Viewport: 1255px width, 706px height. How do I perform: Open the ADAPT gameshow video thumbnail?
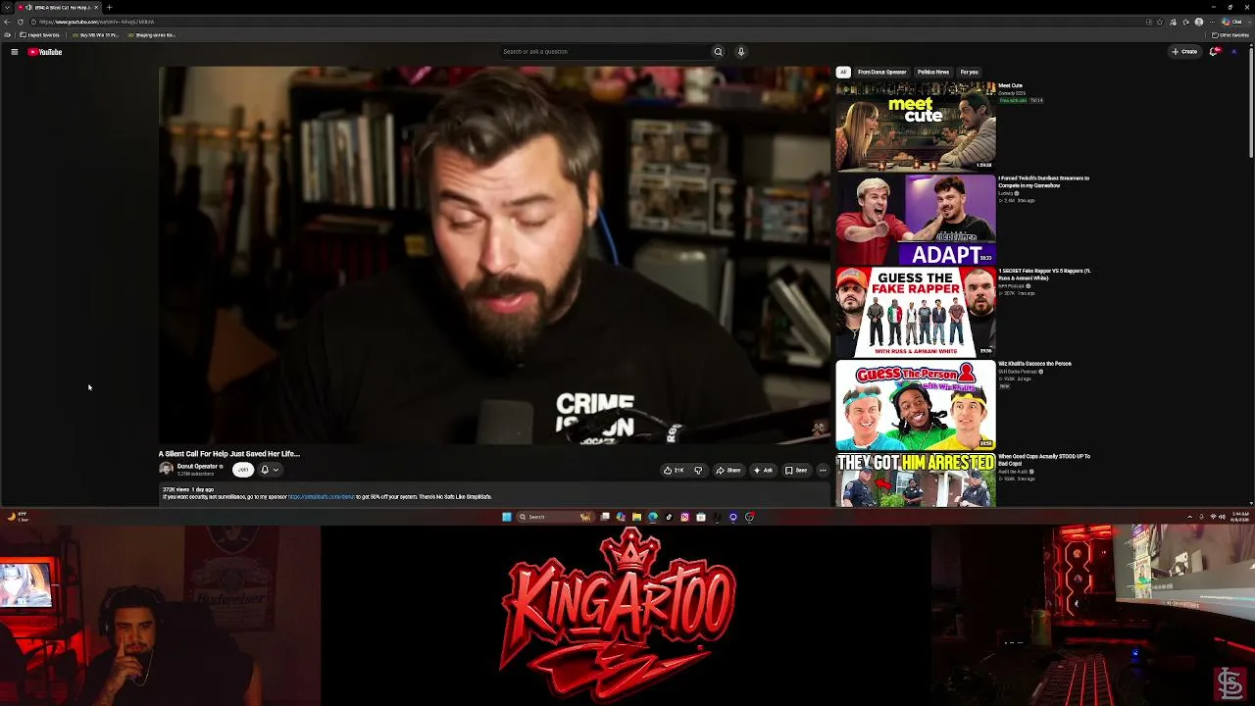[916, 220]
